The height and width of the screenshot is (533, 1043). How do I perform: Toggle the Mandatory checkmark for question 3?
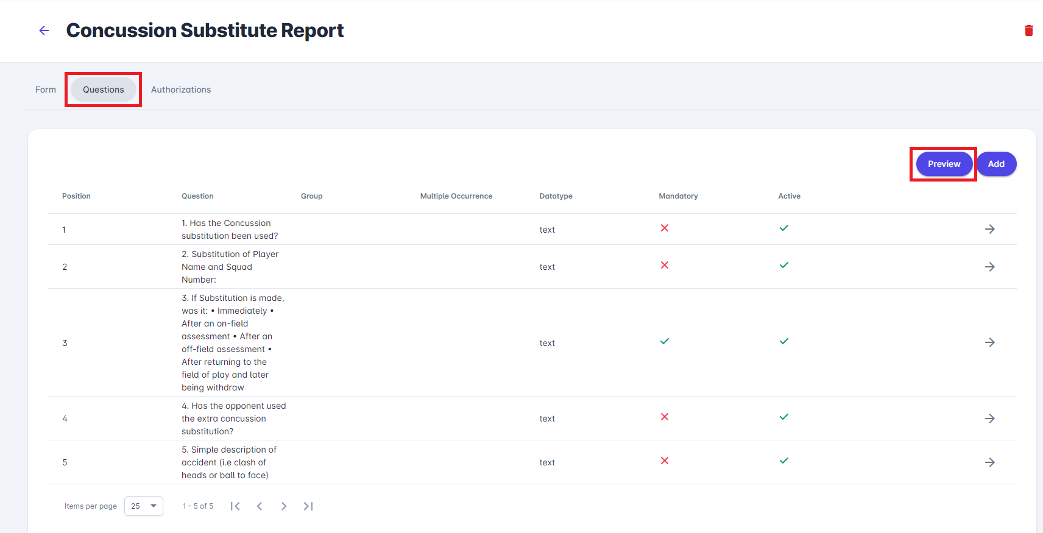point(665,341)
